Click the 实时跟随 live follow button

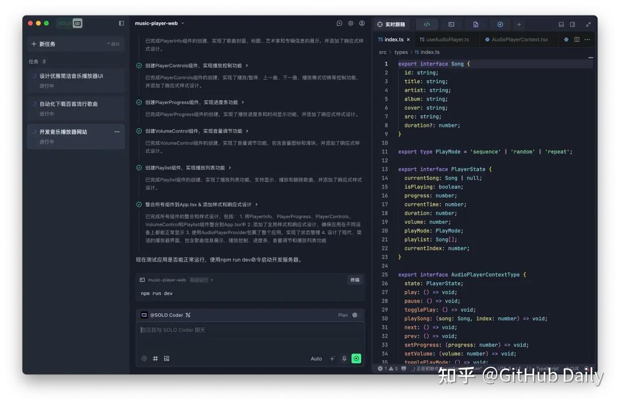391,25
